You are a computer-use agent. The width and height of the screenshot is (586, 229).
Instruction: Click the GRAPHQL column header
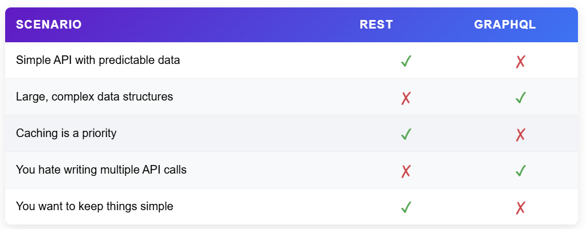coord(505,25)
